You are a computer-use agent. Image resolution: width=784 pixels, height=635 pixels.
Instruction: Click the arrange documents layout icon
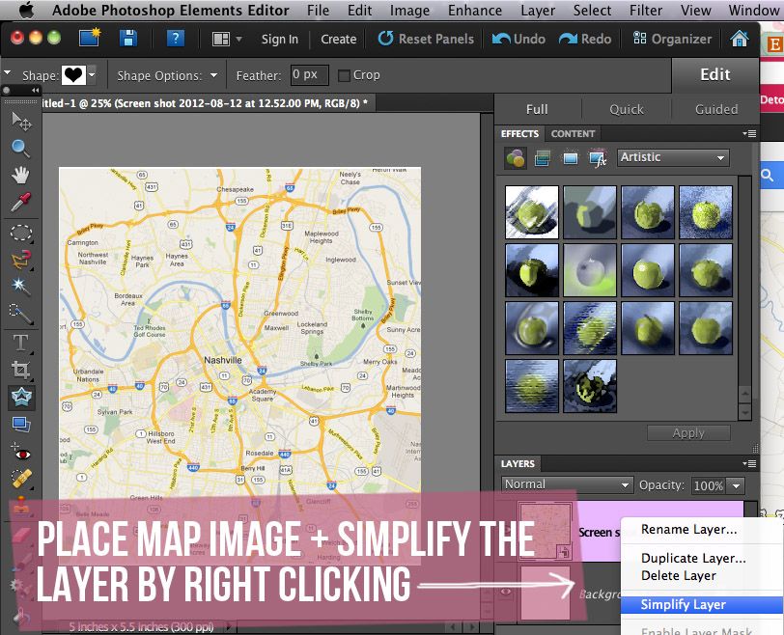point(220,39)
